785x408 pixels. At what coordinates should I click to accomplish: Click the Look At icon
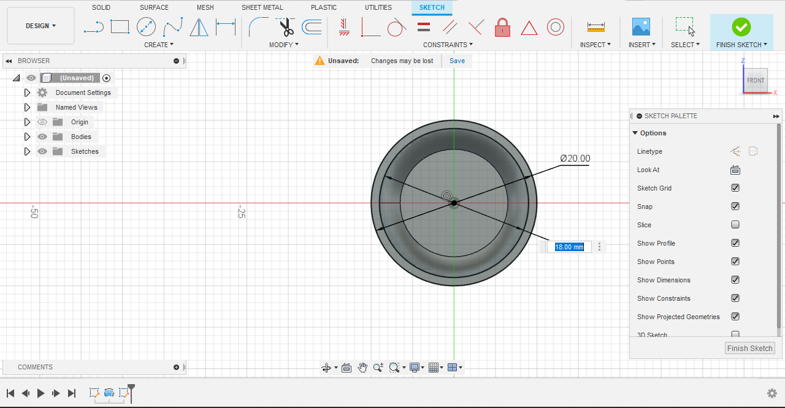click(x=735, y=170)
